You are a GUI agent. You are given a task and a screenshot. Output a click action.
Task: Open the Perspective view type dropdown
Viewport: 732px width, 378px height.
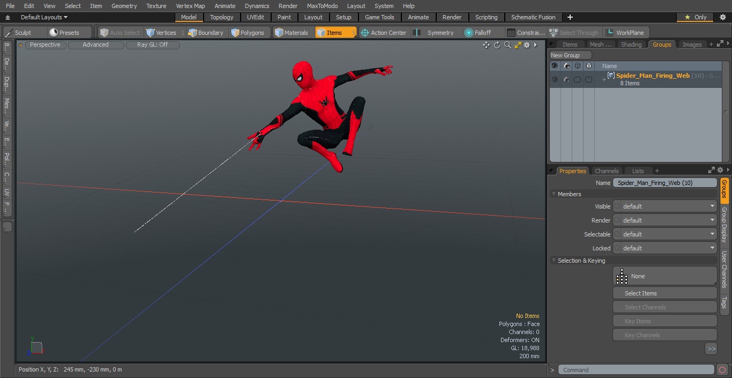46,45
